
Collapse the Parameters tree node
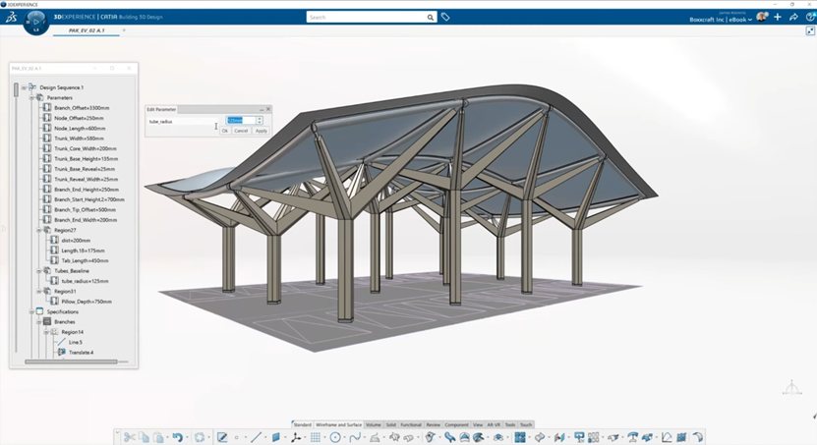[30, 97]
